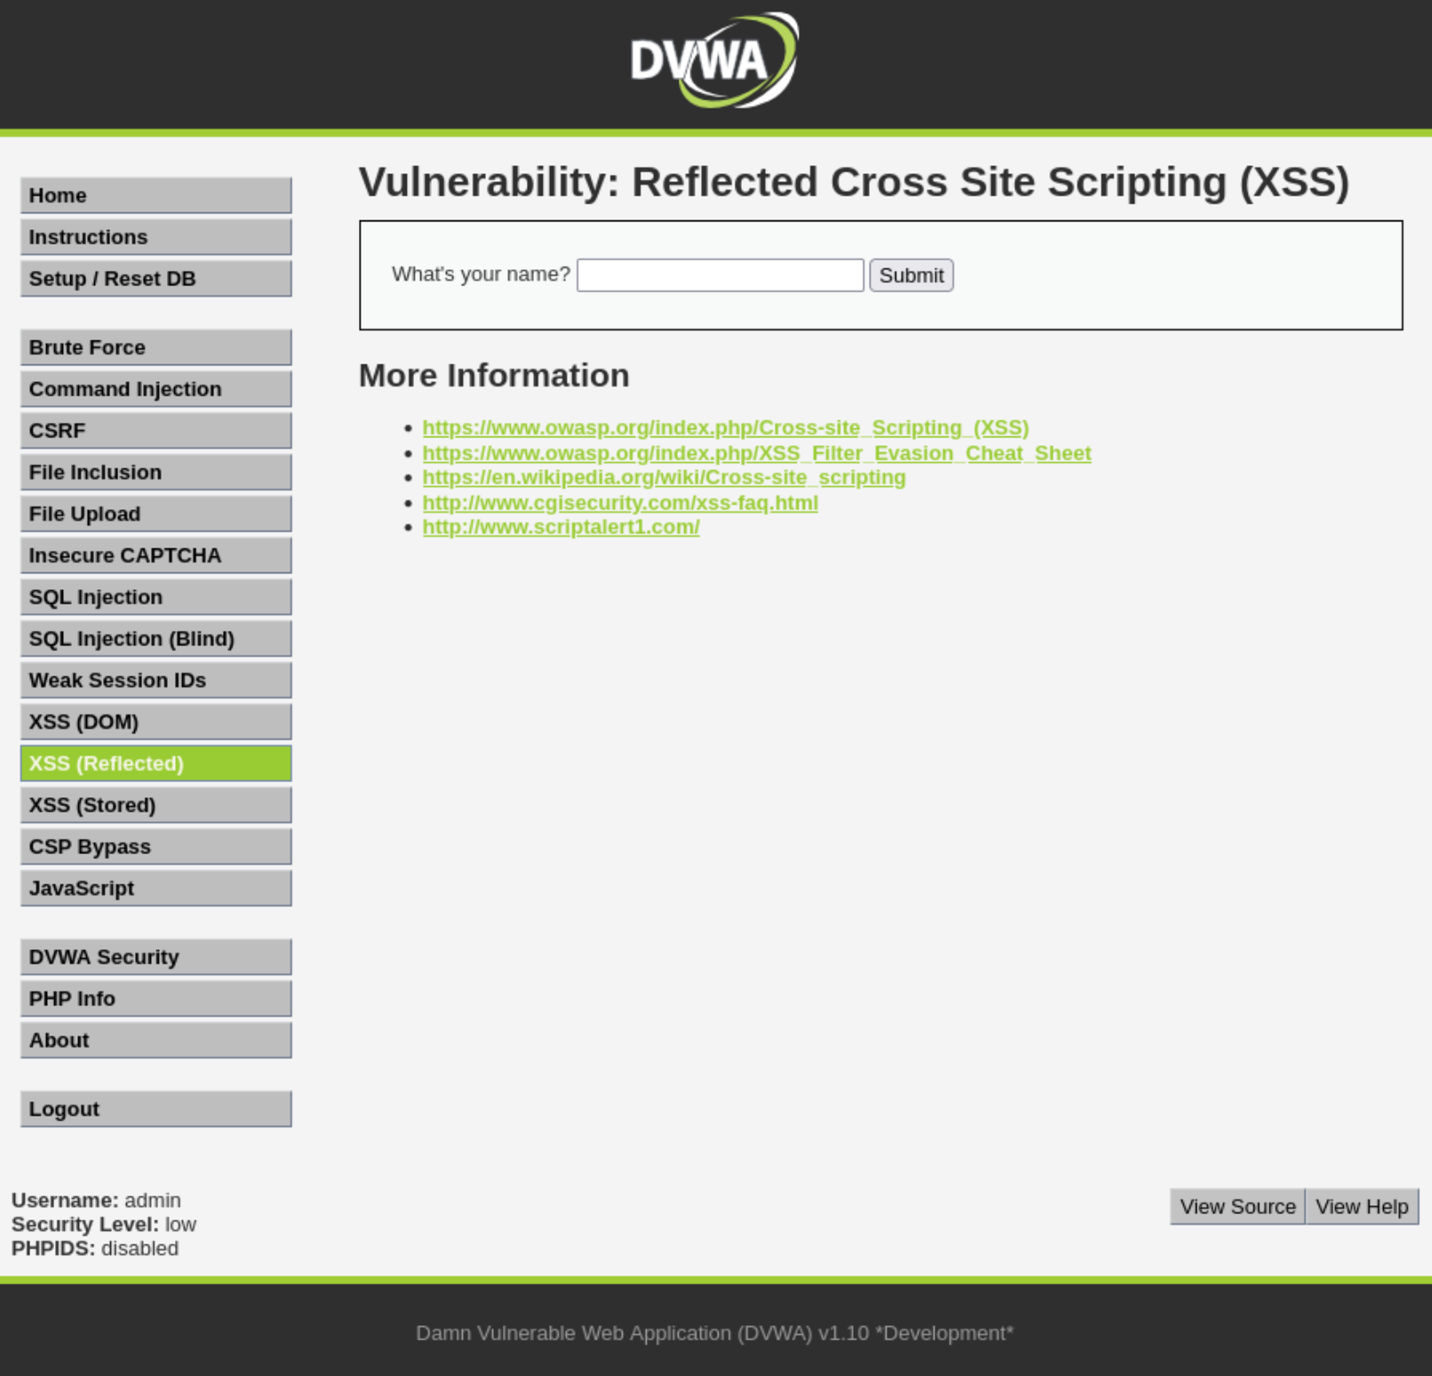The width and height of the screenshot is (1432, 1376).
Task: Open SQL Injection (Blind) module
Action: pos(156,639)
